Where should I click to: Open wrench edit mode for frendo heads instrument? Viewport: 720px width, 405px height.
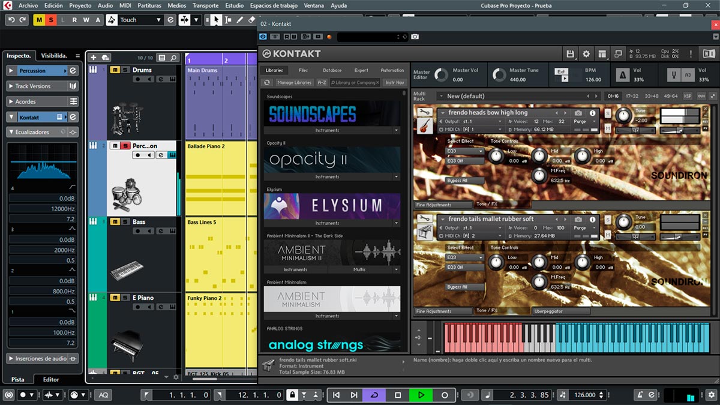[425, 112]
